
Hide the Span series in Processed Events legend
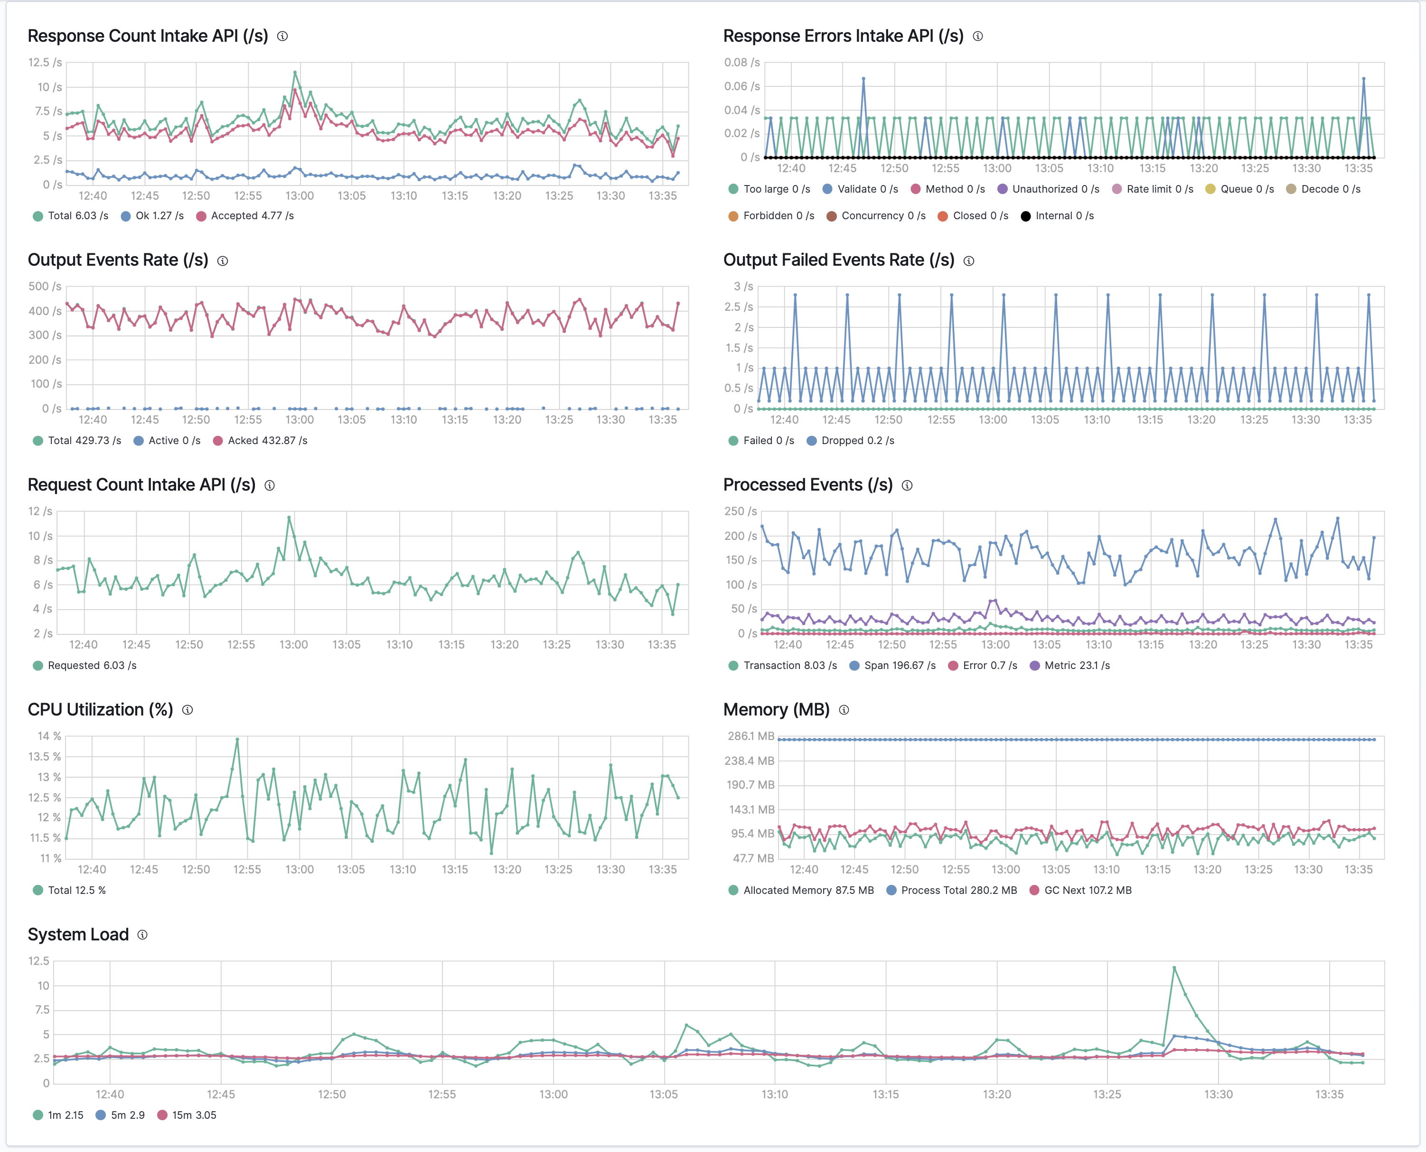pyautogui.click(x=893, y=665)
